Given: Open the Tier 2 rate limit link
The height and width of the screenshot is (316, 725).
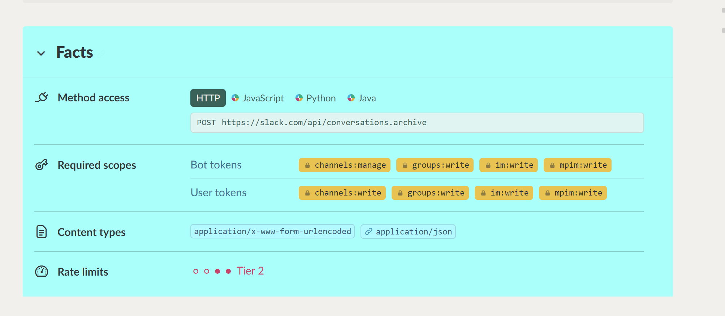Looking at the screenshot, I should (x=250, y=271).
